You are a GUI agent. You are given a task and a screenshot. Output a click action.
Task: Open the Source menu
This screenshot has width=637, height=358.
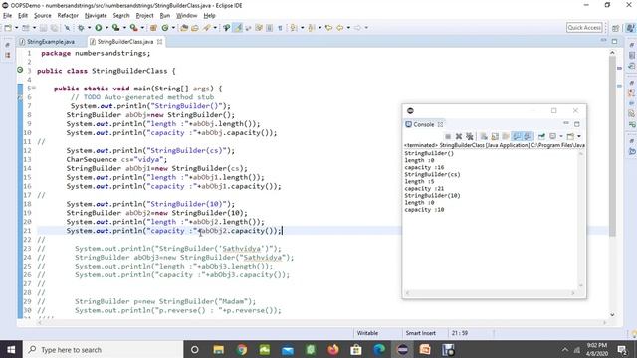tap(43, 16)
